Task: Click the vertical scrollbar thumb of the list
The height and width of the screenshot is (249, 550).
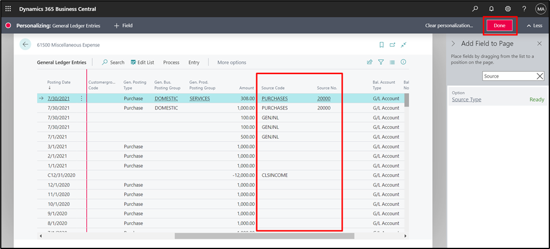Action: pos(407,100)
